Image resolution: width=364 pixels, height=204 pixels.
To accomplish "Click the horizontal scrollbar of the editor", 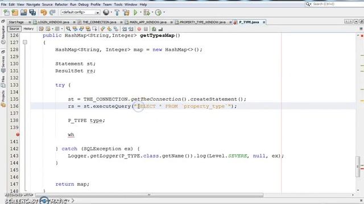I will (149, 195).
